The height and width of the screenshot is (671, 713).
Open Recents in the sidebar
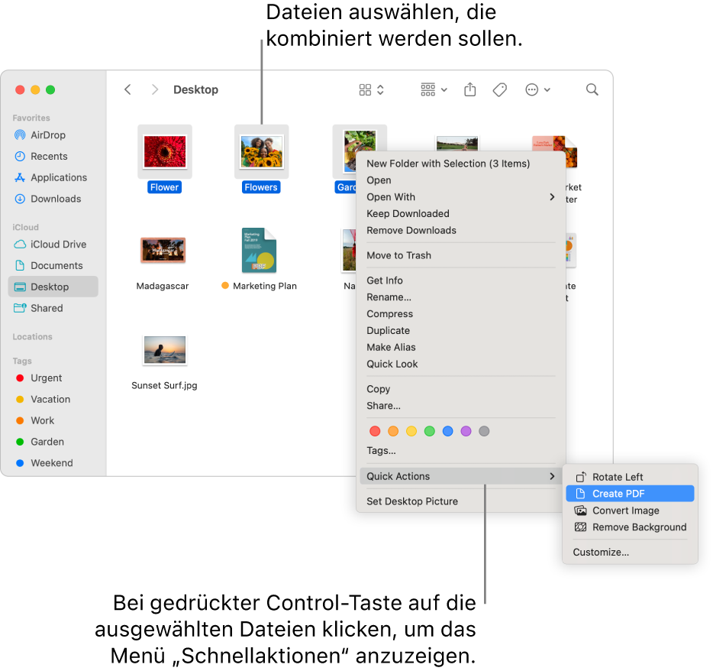pos(53,157)
